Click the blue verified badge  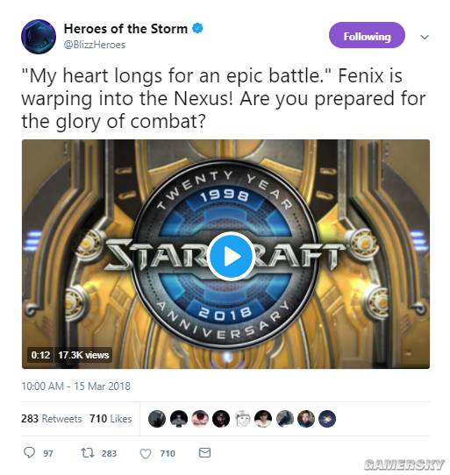tap(197, 28)
